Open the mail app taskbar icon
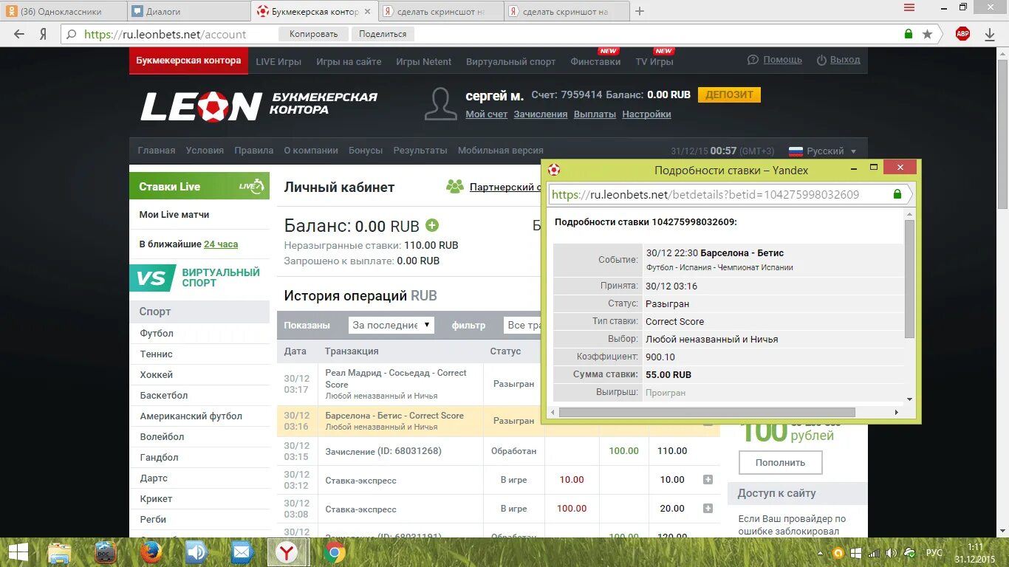The width and height of the screenshot is (1009, 567). pyautogui.click(x=242, y=552)
